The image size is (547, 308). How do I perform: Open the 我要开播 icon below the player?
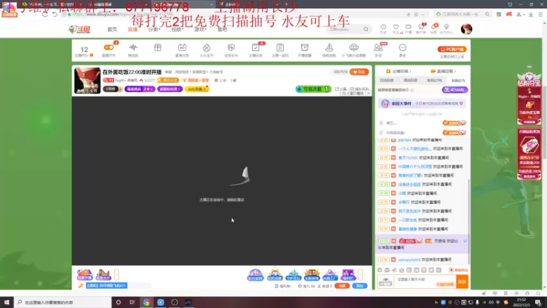click(x=84, y=275)
